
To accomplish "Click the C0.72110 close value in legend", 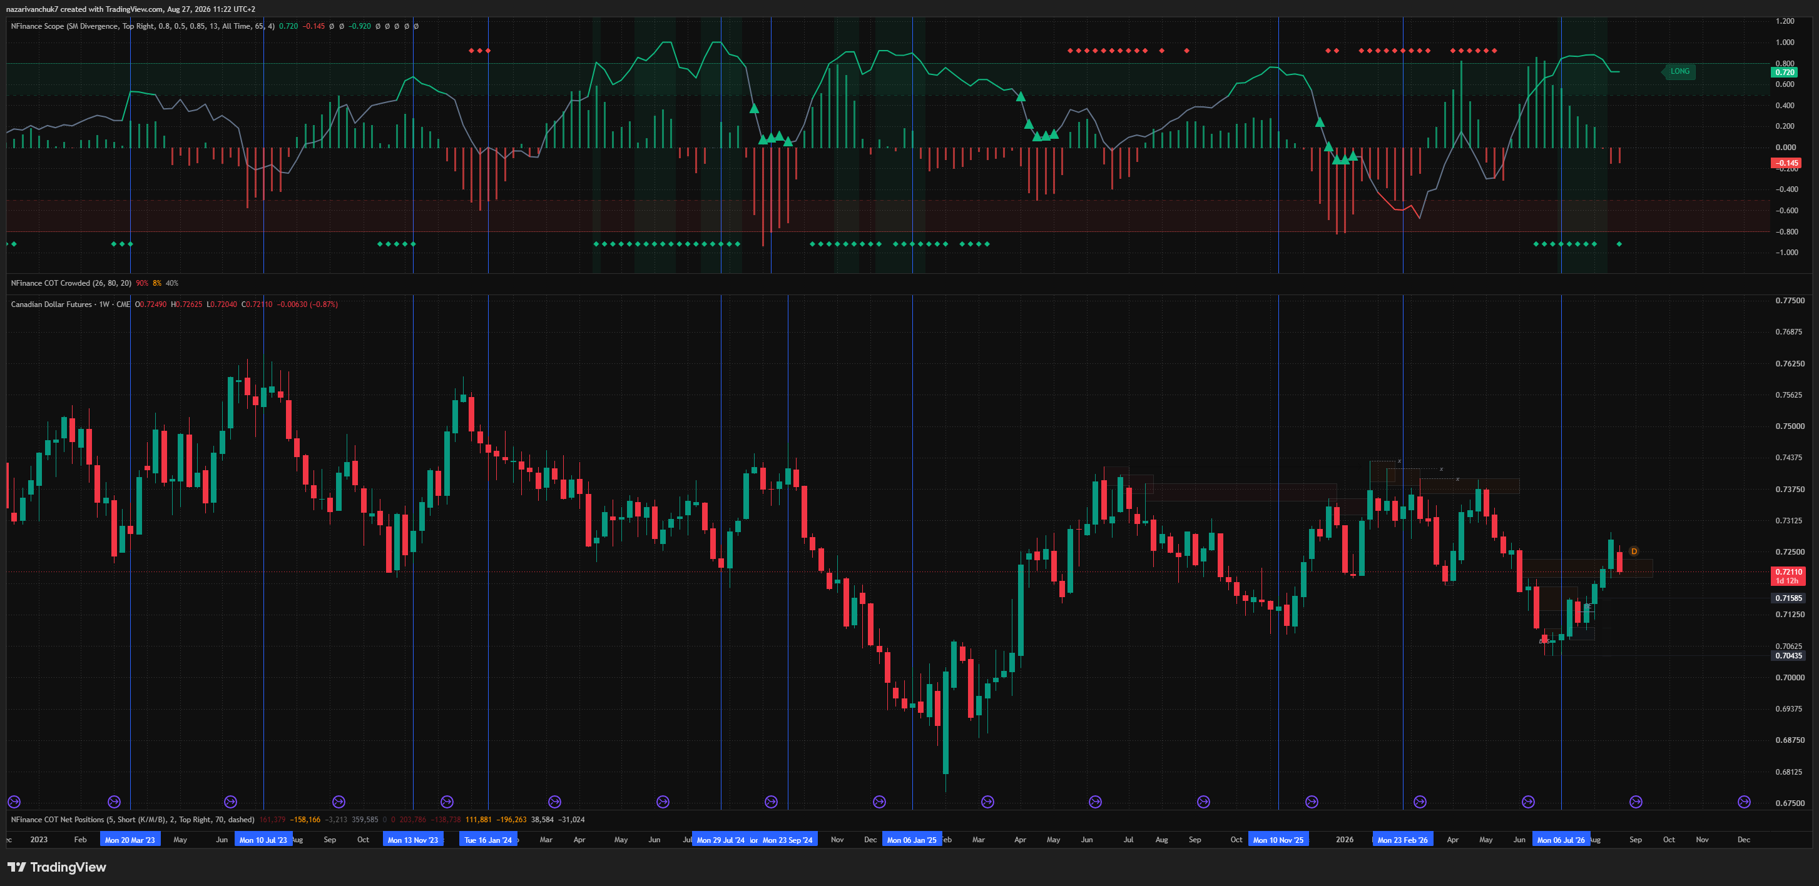I will pyautogui.click(x=257, y=304).
